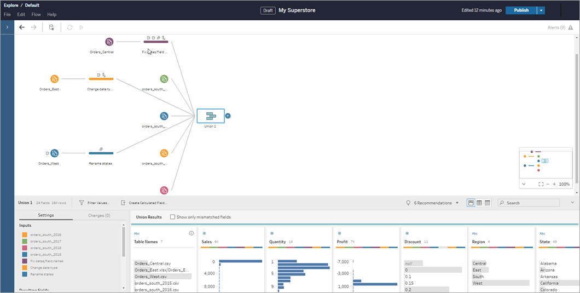Expand the left side pane chevron

(x=7, y=27)
